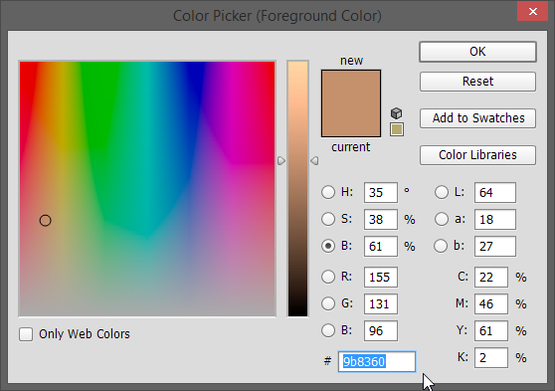This screenshot has width=555, height=391.
Task: Click the out-of-gamut cube warning icon
Action: coord(397,113)
